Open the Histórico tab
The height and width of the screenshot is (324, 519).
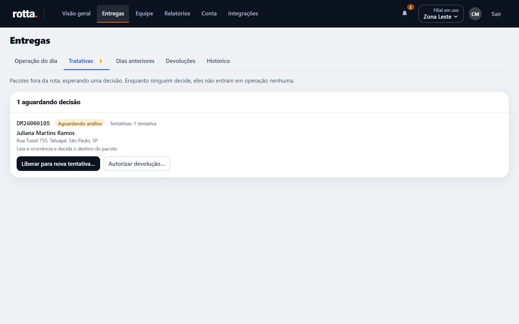coord(218,61)
